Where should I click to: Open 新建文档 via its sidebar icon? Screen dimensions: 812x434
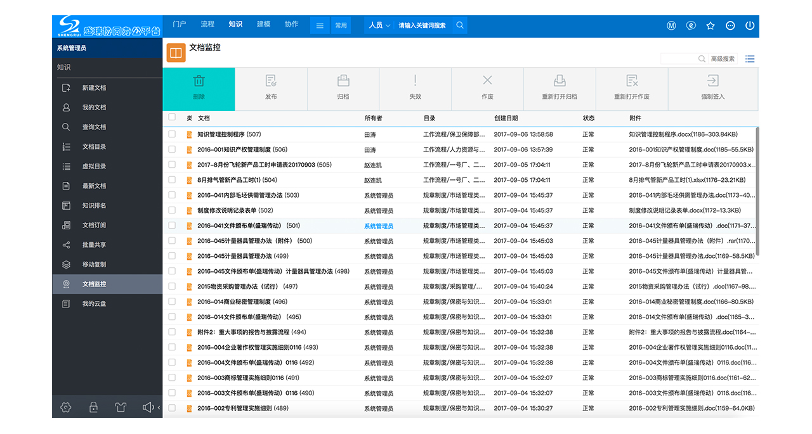coord(66,88)
